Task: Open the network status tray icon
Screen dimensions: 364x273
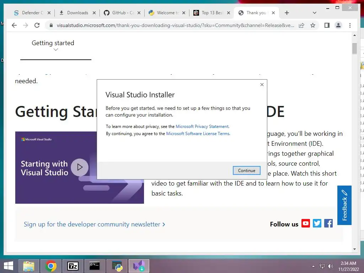Action: coord(322,266)
